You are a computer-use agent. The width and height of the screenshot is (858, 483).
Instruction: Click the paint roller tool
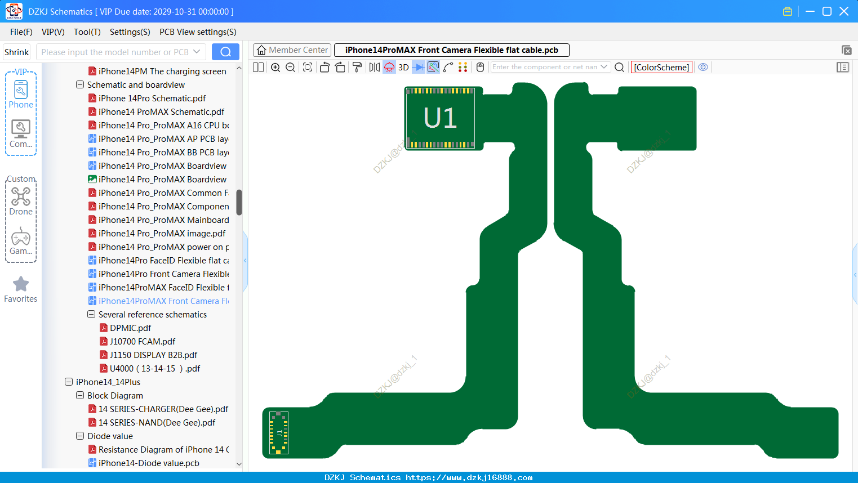point(357,67)
